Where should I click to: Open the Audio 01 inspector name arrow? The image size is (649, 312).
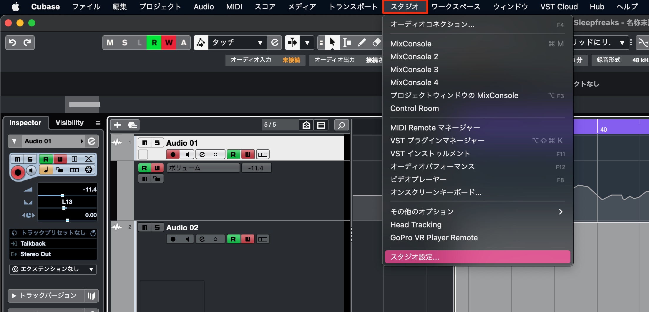82,141
